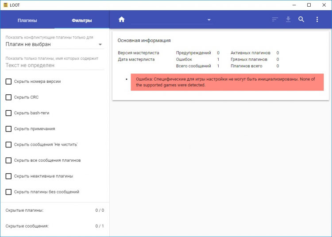The height and width of the screenshot is (237, 332).
Task: Click the update masterlist download icon
Action: point(288,19)
